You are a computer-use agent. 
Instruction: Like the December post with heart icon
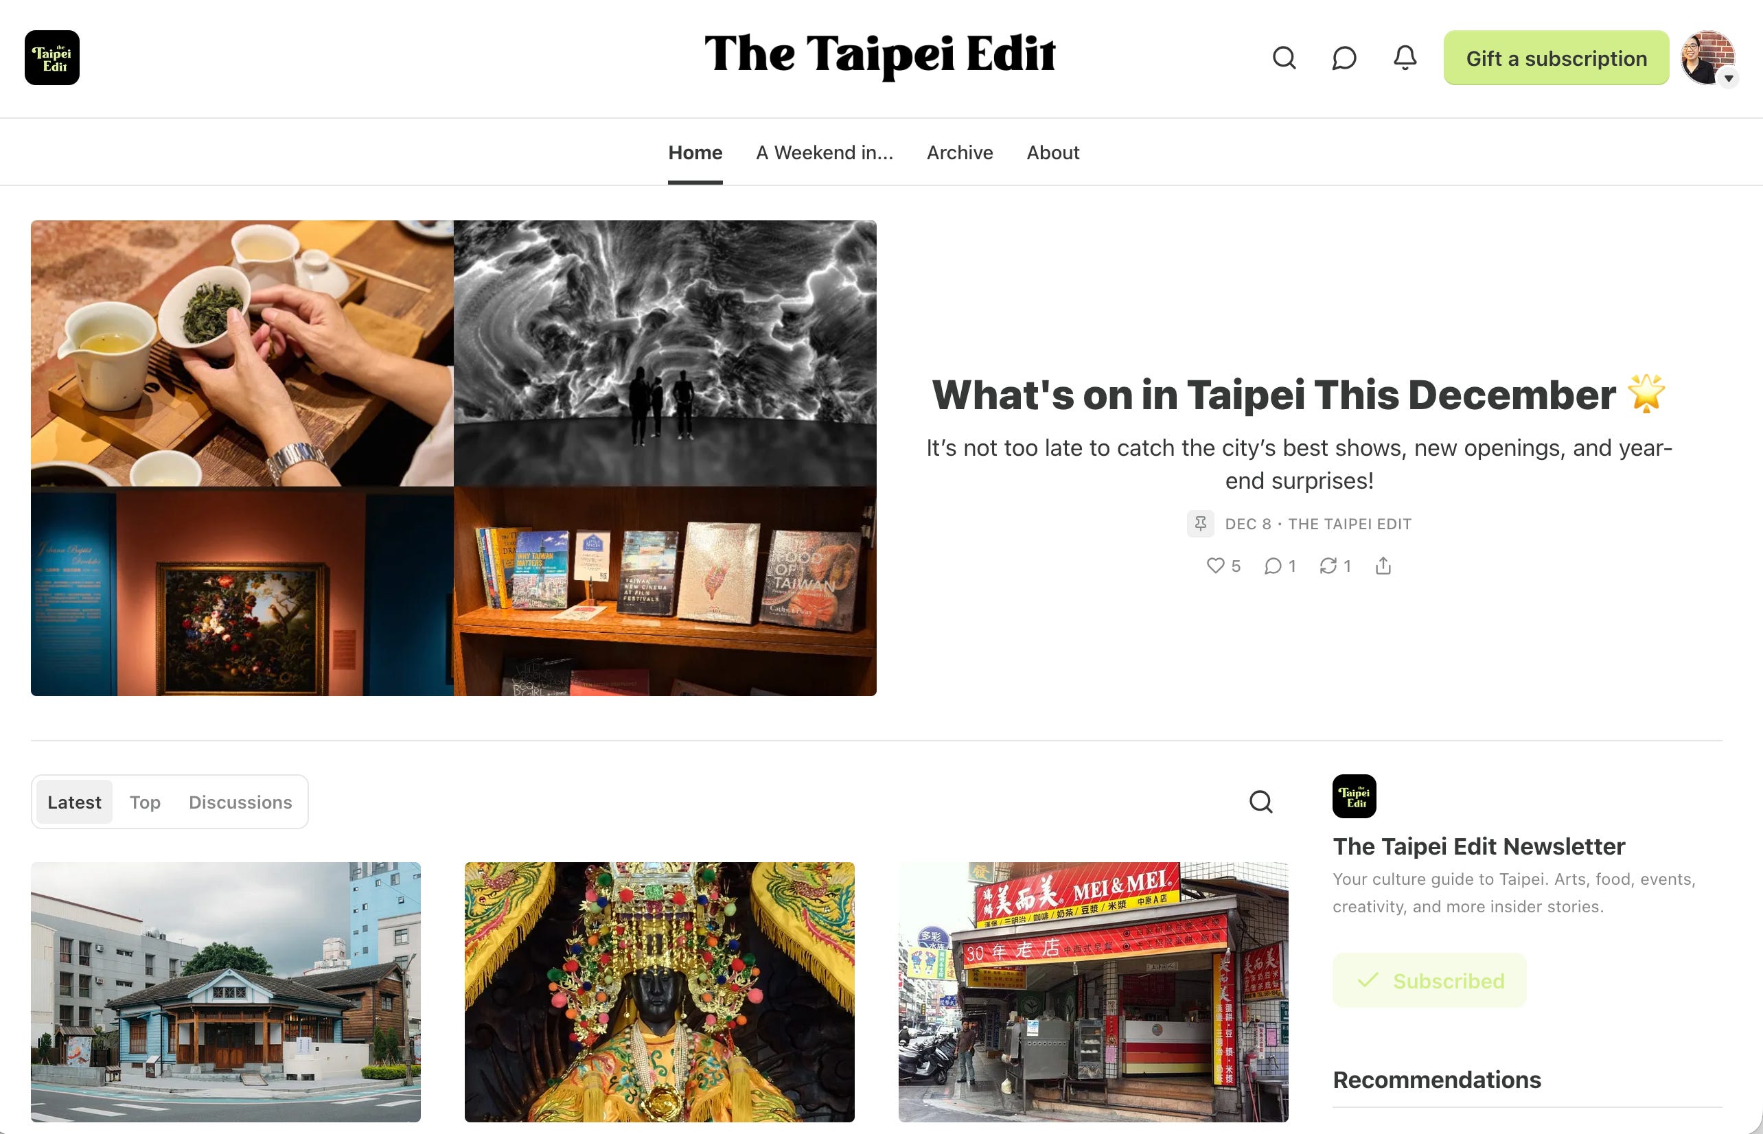pyautogui.click(x=1223, y=566)
